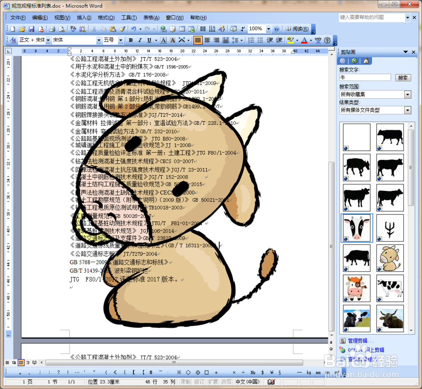Open the font size dropdown
The width and height of the screenshot is (422, 389).
point(121,40)
